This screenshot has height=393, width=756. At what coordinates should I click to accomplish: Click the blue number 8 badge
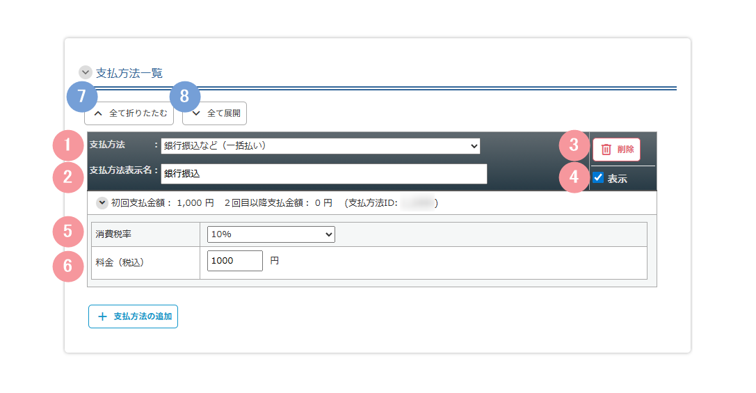pos(184,97)
